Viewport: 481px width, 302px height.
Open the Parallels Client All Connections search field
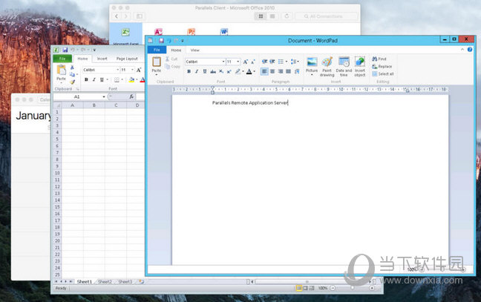click(326, 16)
